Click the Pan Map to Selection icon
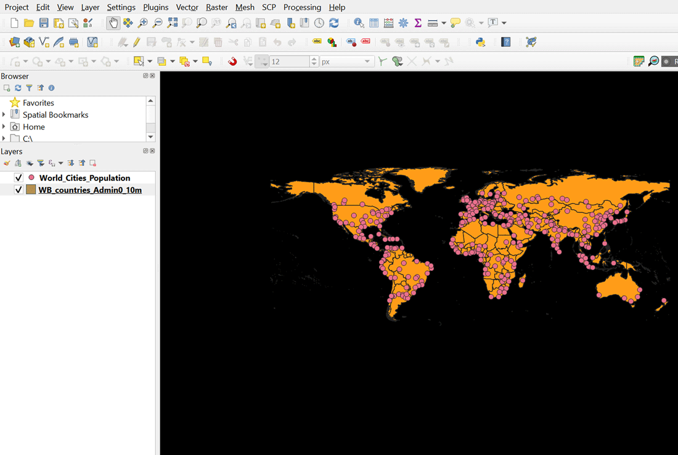Viewport: 678px width, 455px height. (128, 23)
